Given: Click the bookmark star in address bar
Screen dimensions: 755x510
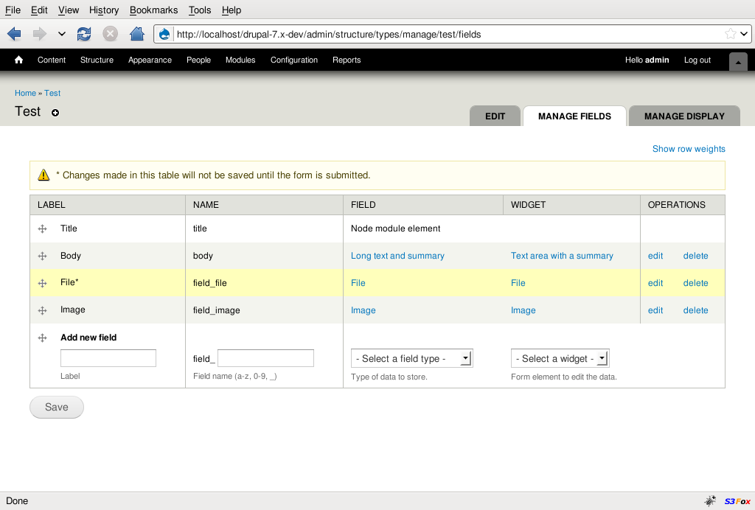Looking at the screenshot, I should pos(730,34).
